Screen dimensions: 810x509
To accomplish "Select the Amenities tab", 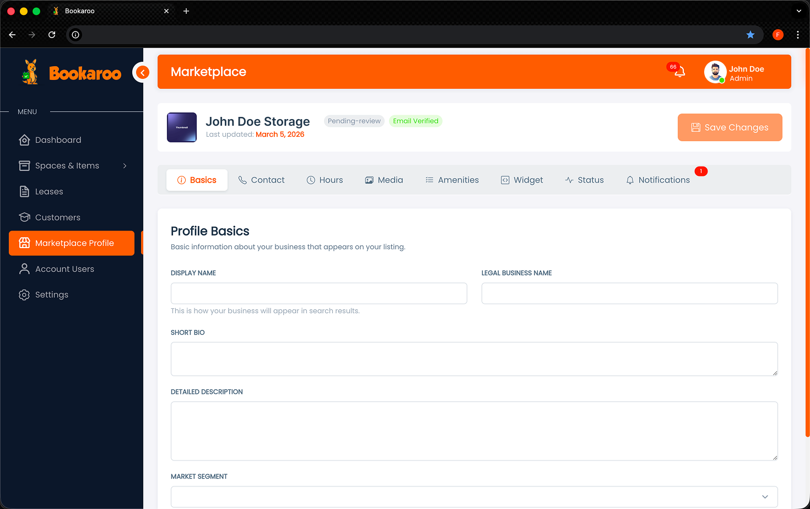I will pos(452,180).
